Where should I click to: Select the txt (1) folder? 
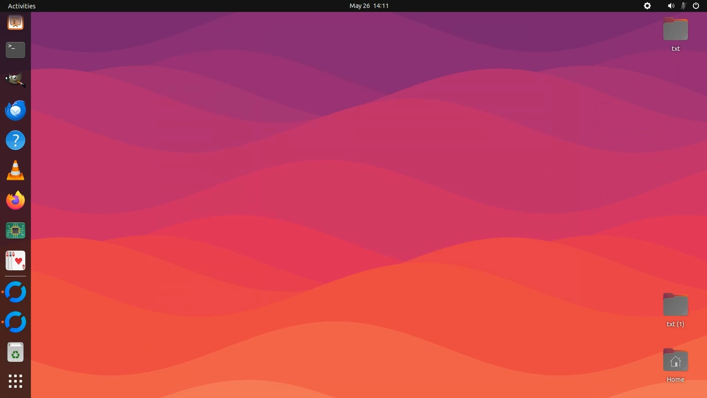pos(675,306)
